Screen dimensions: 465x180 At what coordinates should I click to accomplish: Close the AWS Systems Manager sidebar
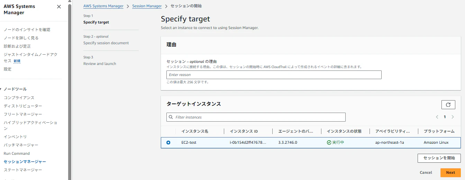[59, 7]
